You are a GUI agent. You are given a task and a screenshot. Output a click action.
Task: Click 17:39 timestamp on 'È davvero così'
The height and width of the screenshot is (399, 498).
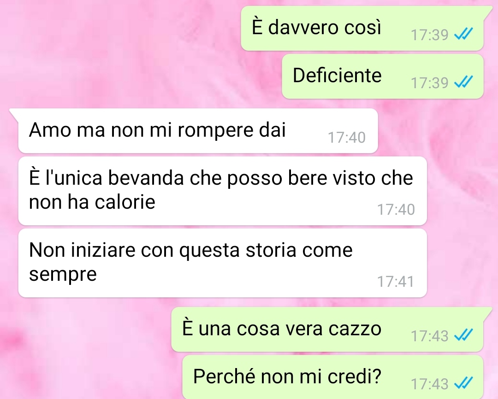tap(430, 35)
